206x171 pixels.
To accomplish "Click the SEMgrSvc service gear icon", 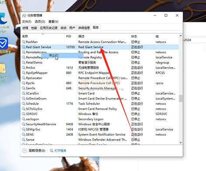I will pyautogui.click(x=24, y=129).
